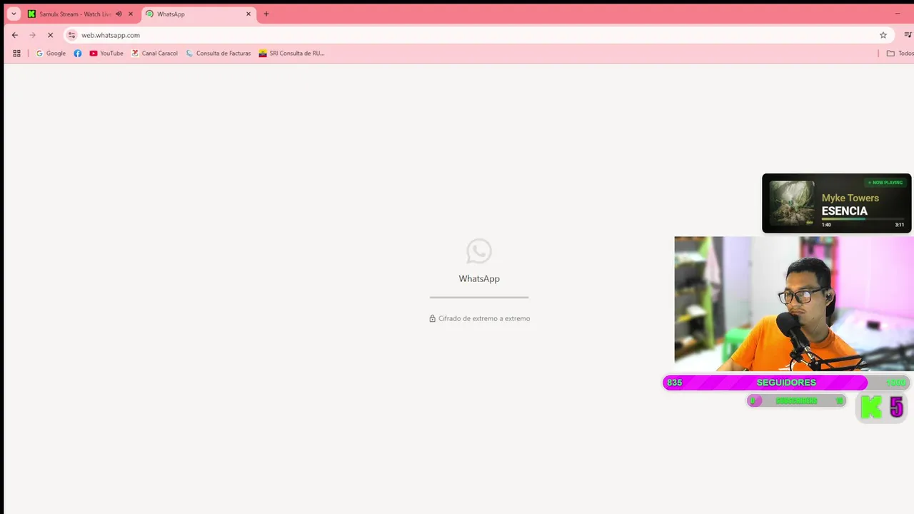Open the Google bookmark
This screenshot has height=514, width=914.
pyautogui.click(x=51, y=54)
